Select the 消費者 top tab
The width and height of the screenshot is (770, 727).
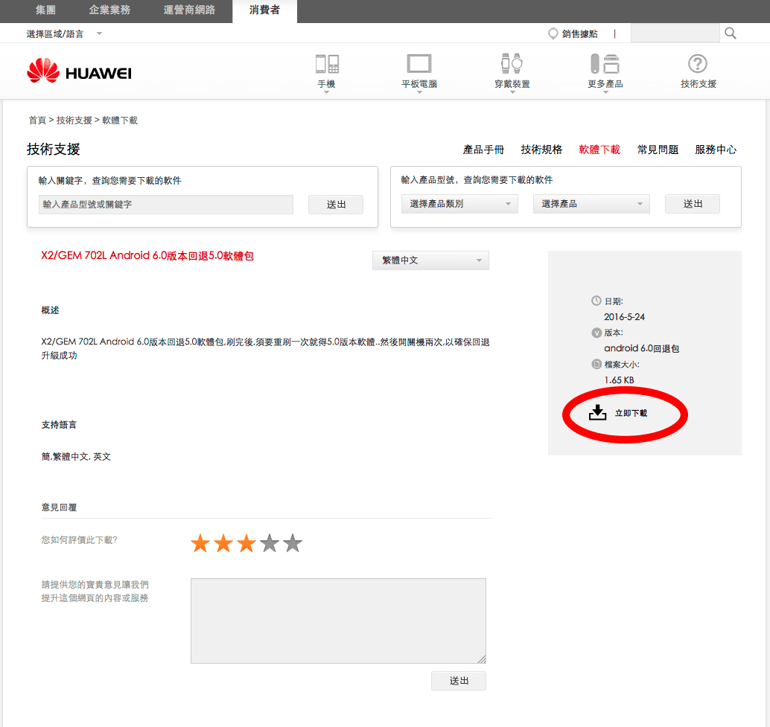[264, 10]
